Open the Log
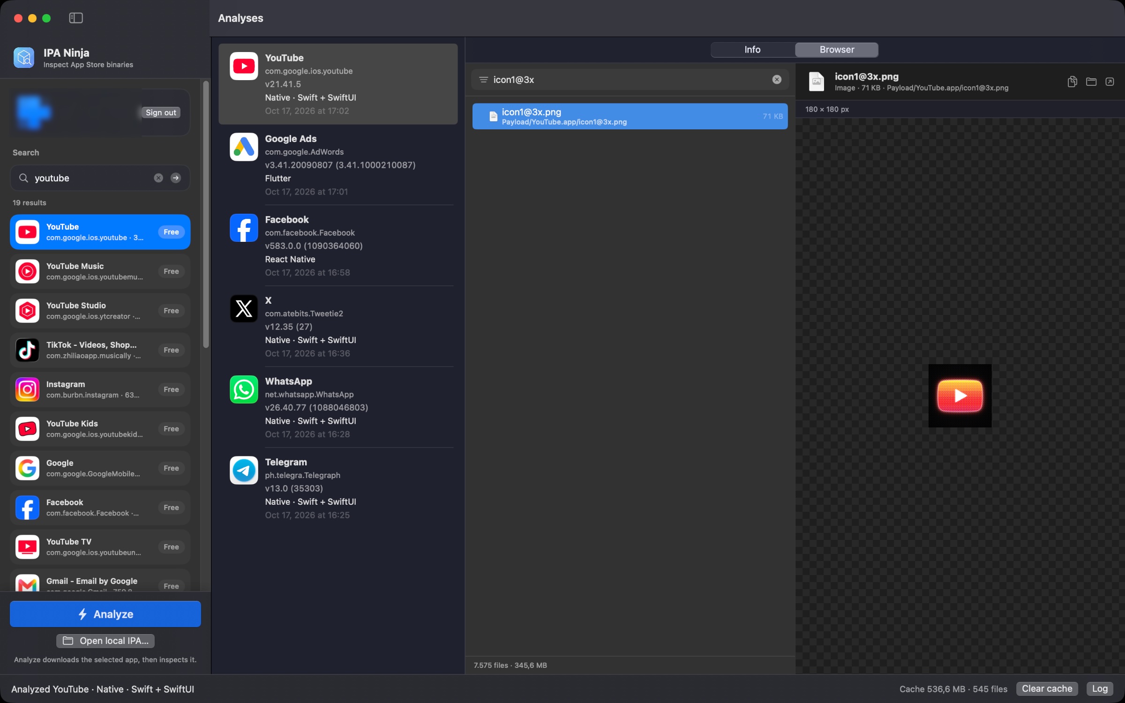 (1100, 688)
